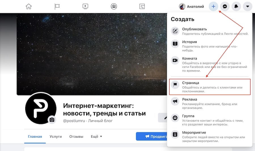This screenshot has width=255, height=151.
Task: Update profile photo via camera icon
Action: pyautogui.click(x=52, y=120)
